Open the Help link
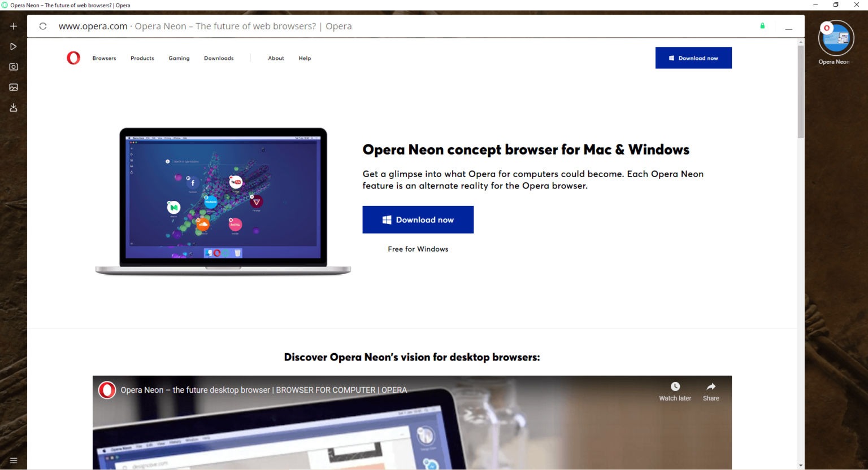868x470 pixels. (305, 58)
